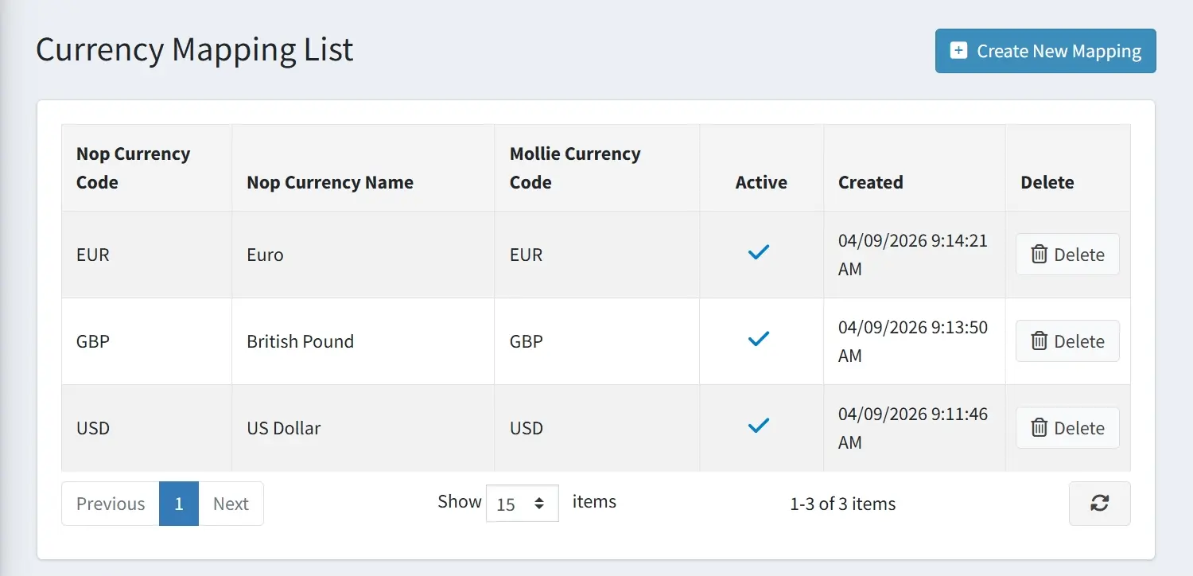Click the GBP cell in the Nop Currency Code column
Image resolution: width=1193 pixels, height=576 pixels.
146,341
